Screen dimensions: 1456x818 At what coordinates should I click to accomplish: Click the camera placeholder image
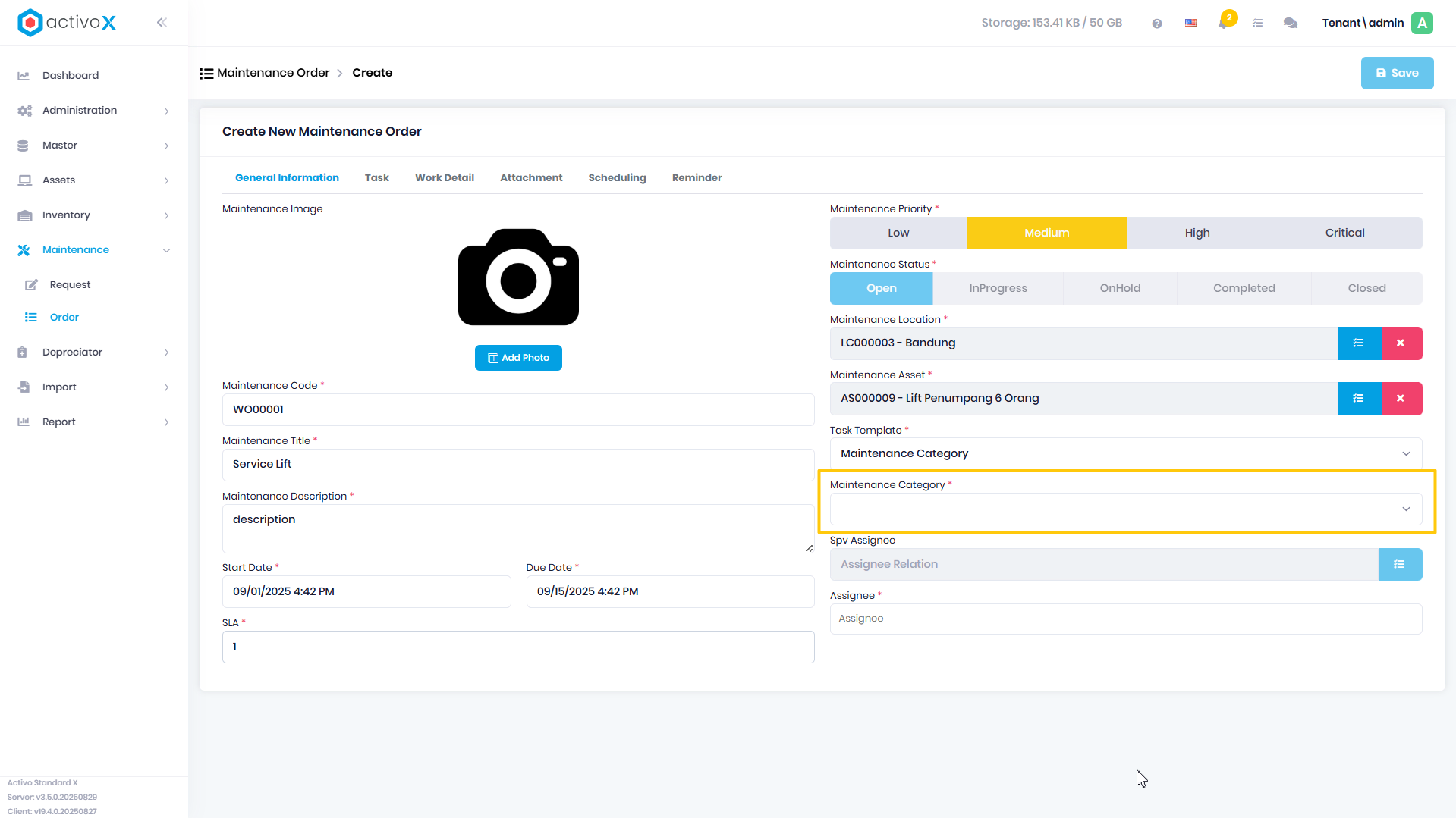(x=518, y=277)
